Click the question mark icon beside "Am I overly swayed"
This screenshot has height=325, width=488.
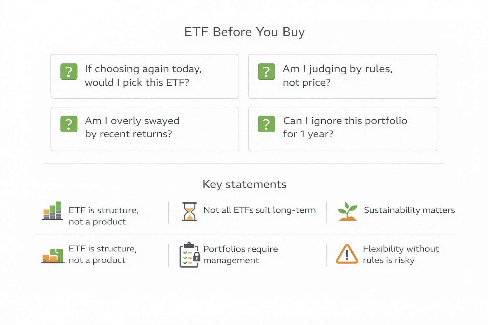click(x=69, y=124)
